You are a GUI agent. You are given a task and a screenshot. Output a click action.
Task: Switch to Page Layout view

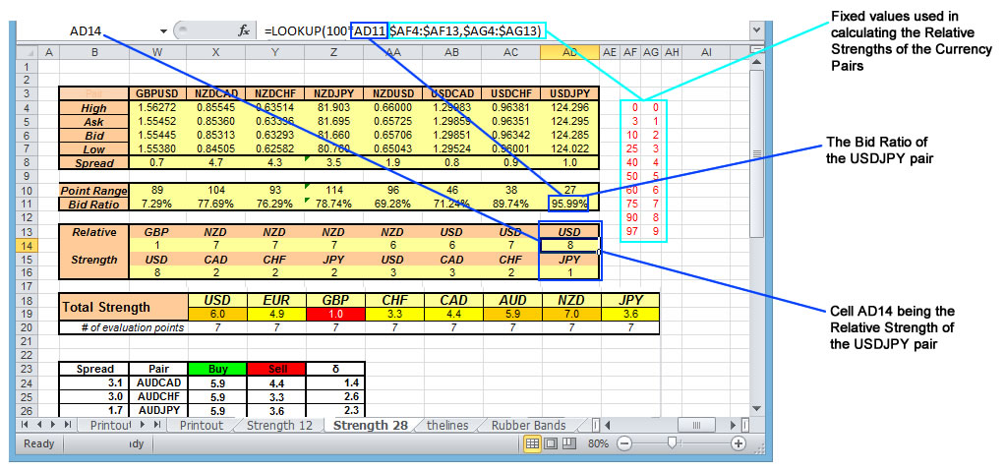551,443
